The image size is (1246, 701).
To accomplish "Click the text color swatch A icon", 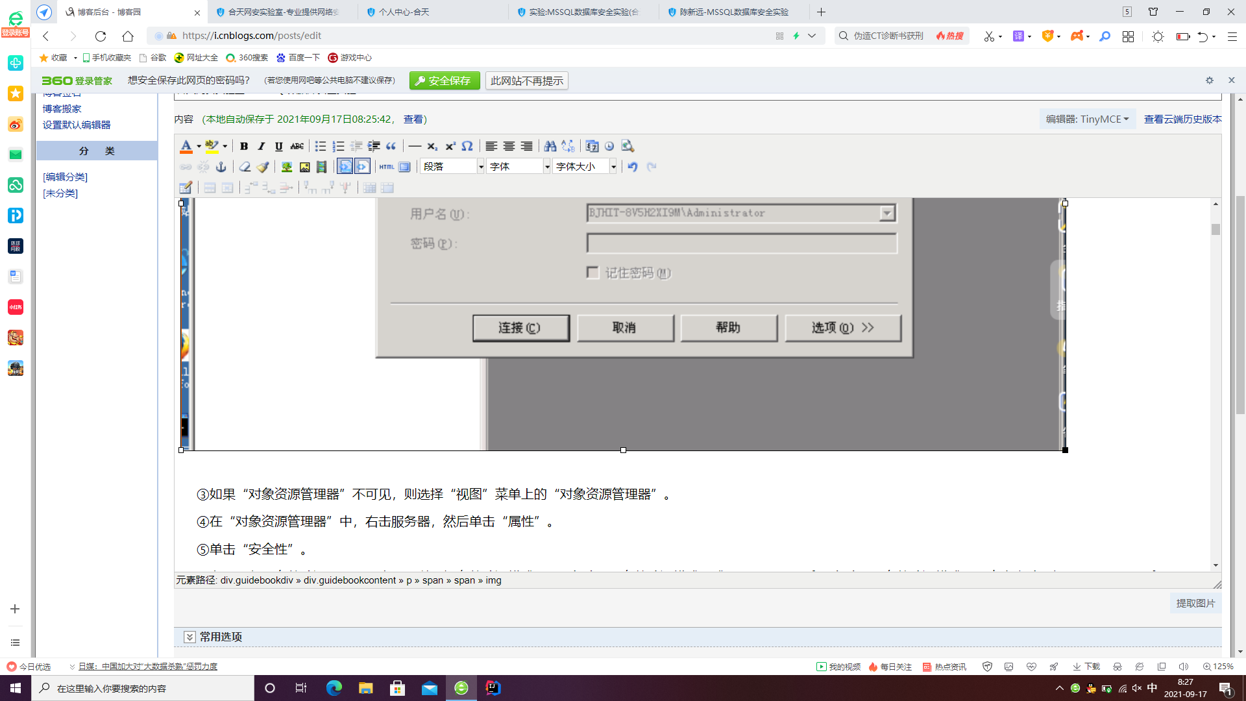I will click(x=186, y=146).
